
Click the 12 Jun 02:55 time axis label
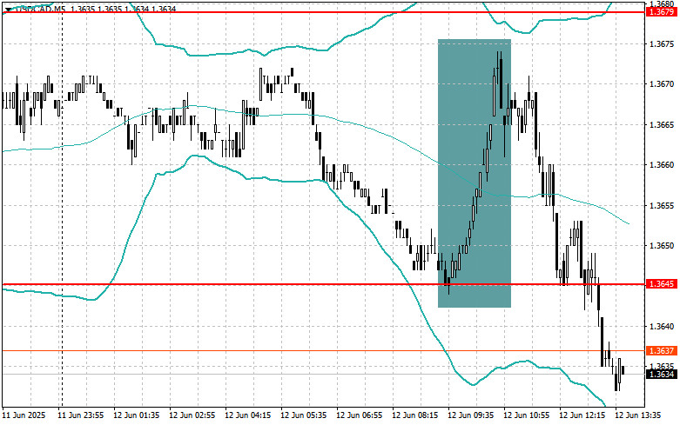pos(192,415)
